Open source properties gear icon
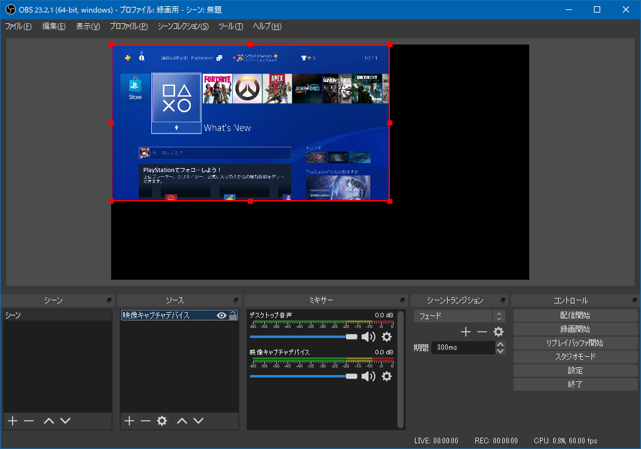 162,421
